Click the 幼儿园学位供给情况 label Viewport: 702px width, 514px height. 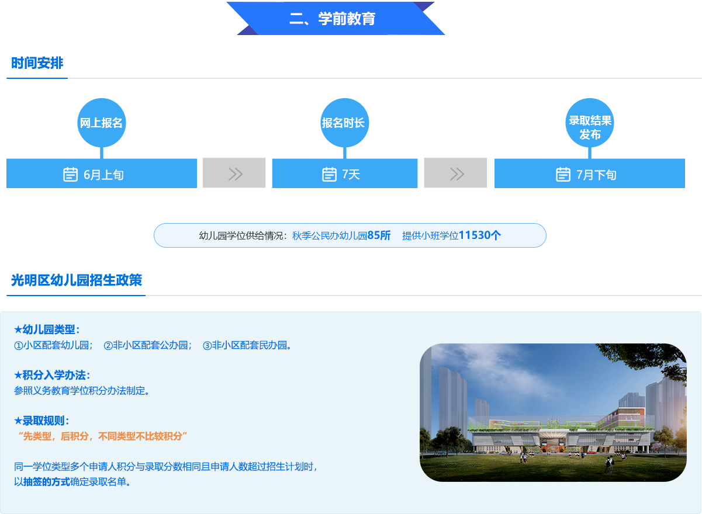tap(243, 236)
